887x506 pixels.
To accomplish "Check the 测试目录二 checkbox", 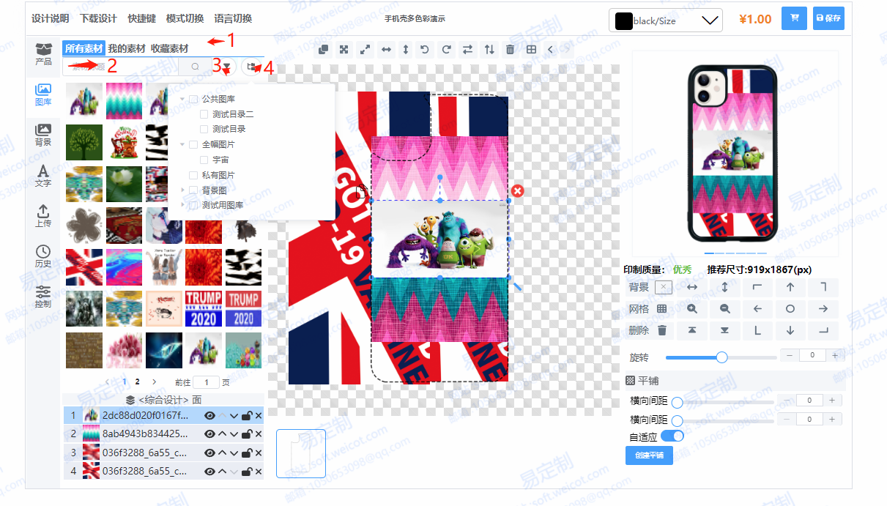I will tap(204, 114).
